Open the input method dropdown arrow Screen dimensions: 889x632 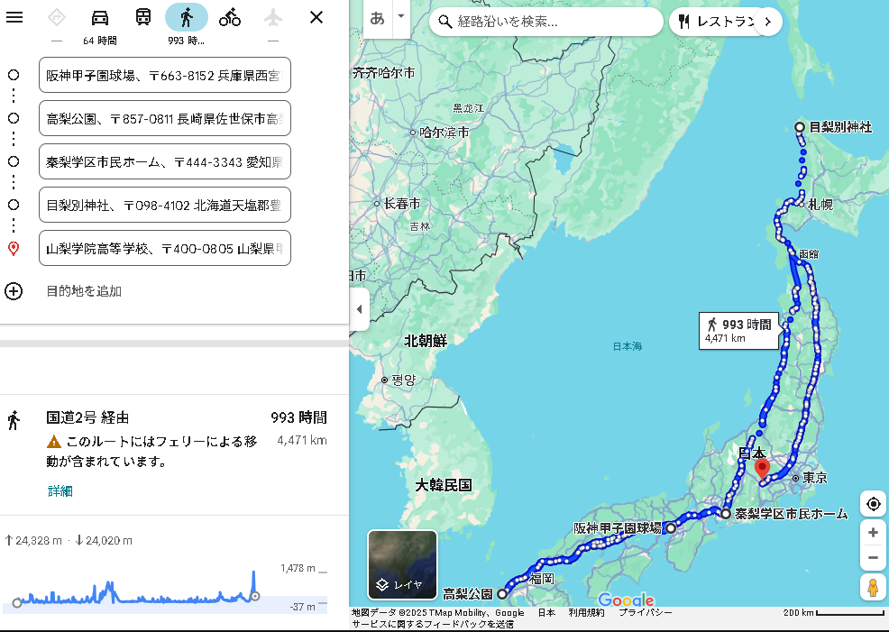click(x=401, y=16)
